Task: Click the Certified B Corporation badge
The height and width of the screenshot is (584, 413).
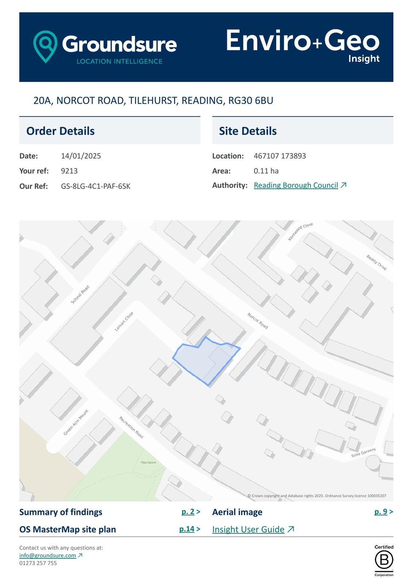Action: pyautogui.click(x=384, y=560)
